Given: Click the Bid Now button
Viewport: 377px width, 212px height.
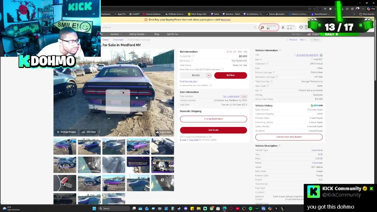Looking at the screenshot, I should (230, 75).
